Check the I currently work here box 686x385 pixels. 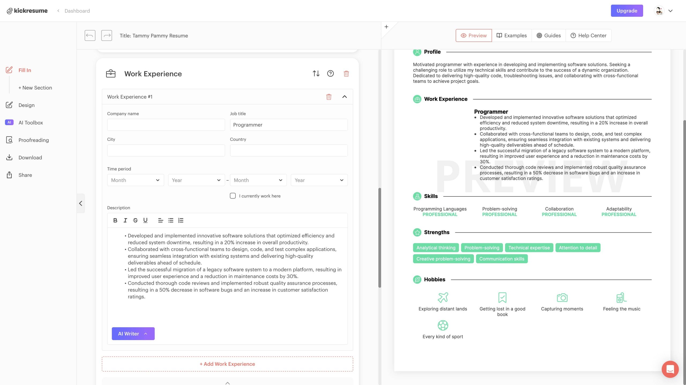[233, 196]
